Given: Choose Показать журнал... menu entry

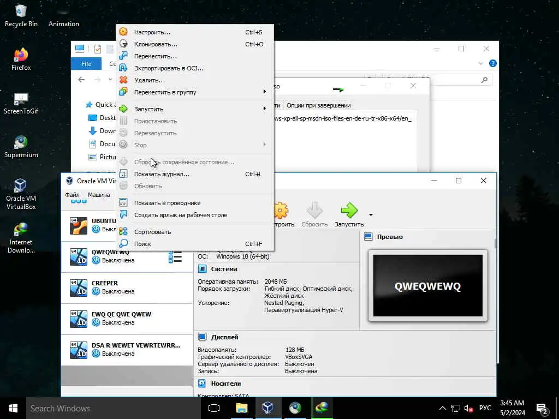Looking at the screenshot, I should (195, 174).
